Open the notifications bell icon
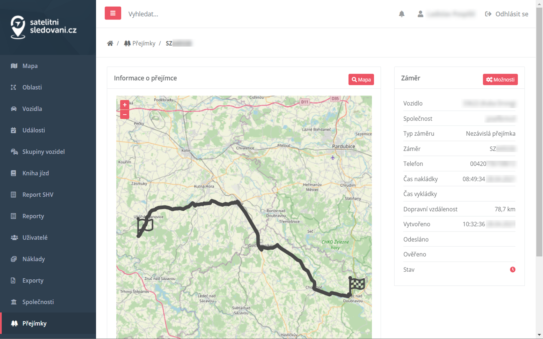The image size is (543, 339). click(402, 14)
